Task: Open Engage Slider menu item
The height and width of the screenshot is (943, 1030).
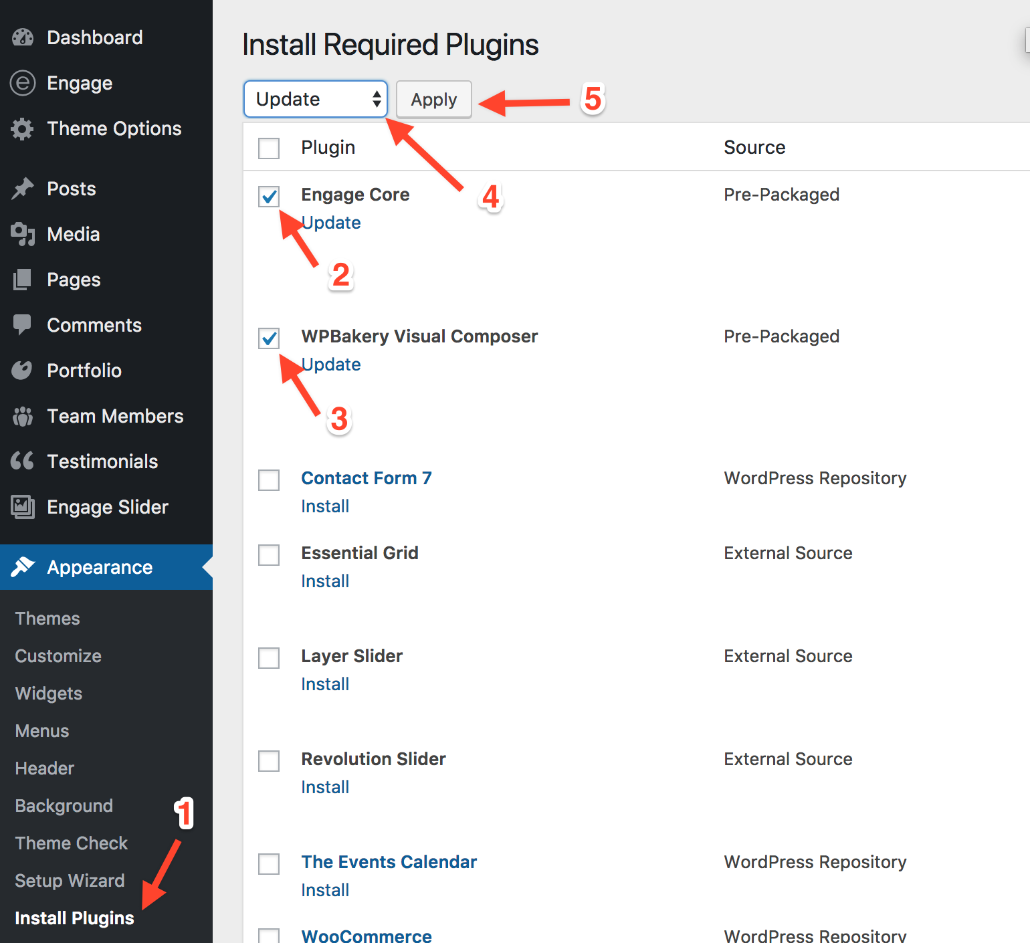Action: pos(106,507)
